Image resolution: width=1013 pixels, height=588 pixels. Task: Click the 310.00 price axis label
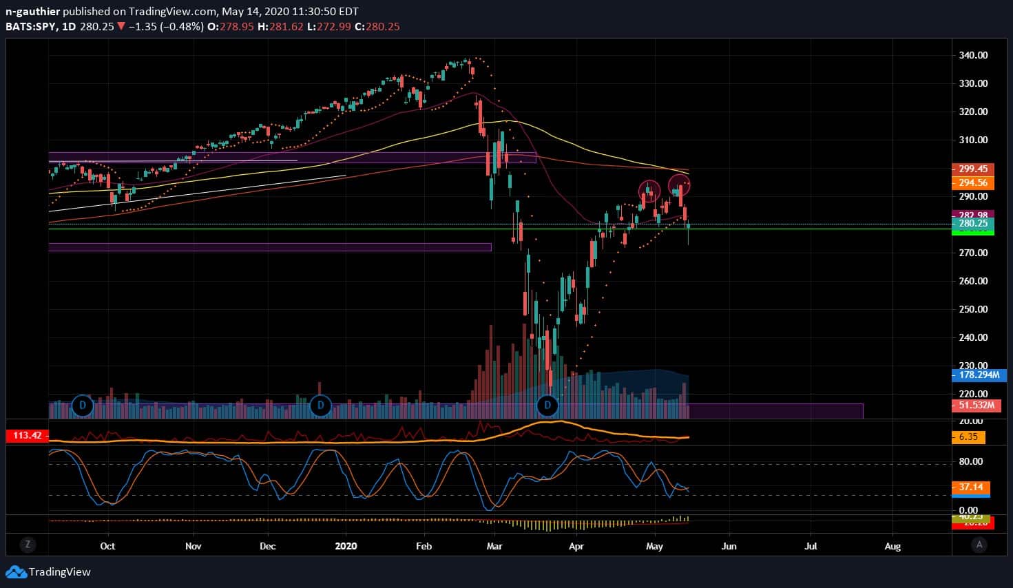(x=973, y=140)
